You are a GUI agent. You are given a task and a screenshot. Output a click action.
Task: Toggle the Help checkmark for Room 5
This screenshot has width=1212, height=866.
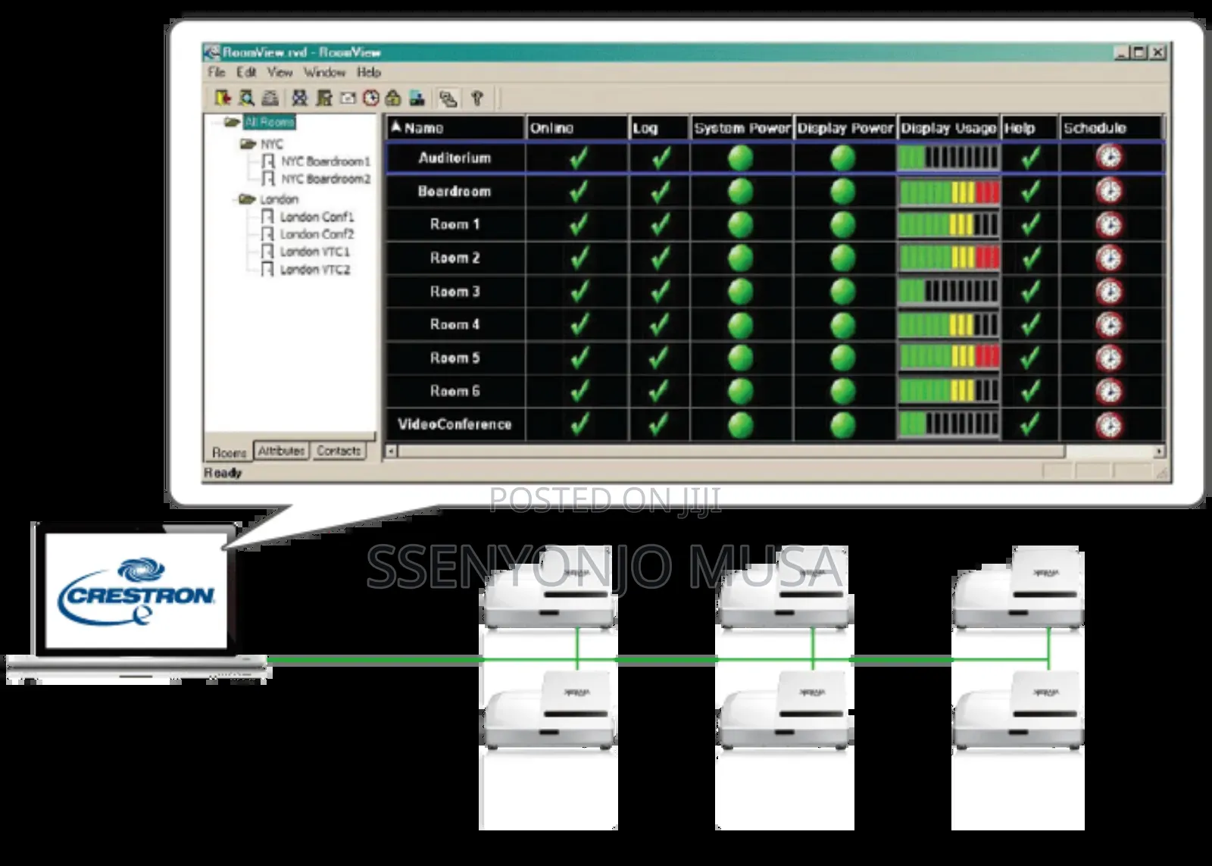tap(1030, 358)
